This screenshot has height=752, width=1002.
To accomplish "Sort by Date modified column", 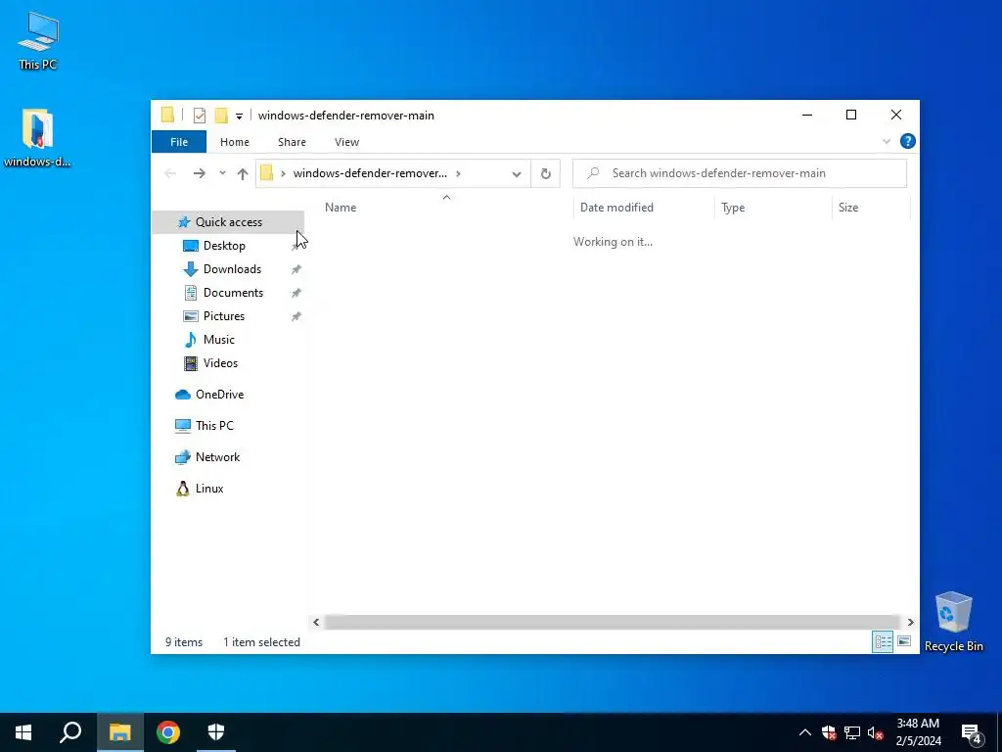I will tap(644, 208).
